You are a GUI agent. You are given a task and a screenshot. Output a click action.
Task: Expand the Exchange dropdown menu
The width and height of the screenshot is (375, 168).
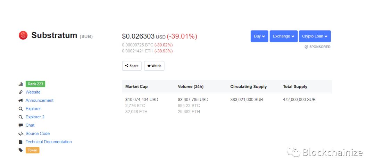coord(283,36)
